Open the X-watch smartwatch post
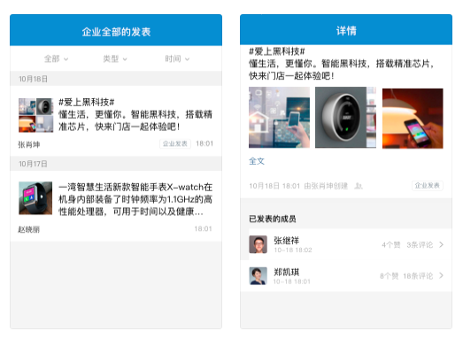The image size is (463, 339). pos(116,206)
